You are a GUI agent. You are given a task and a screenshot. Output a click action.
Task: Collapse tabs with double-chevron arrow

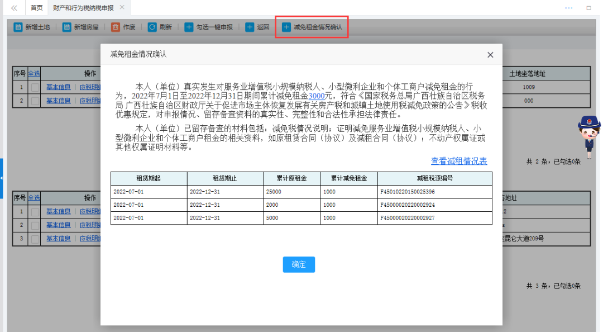point(14,8)
